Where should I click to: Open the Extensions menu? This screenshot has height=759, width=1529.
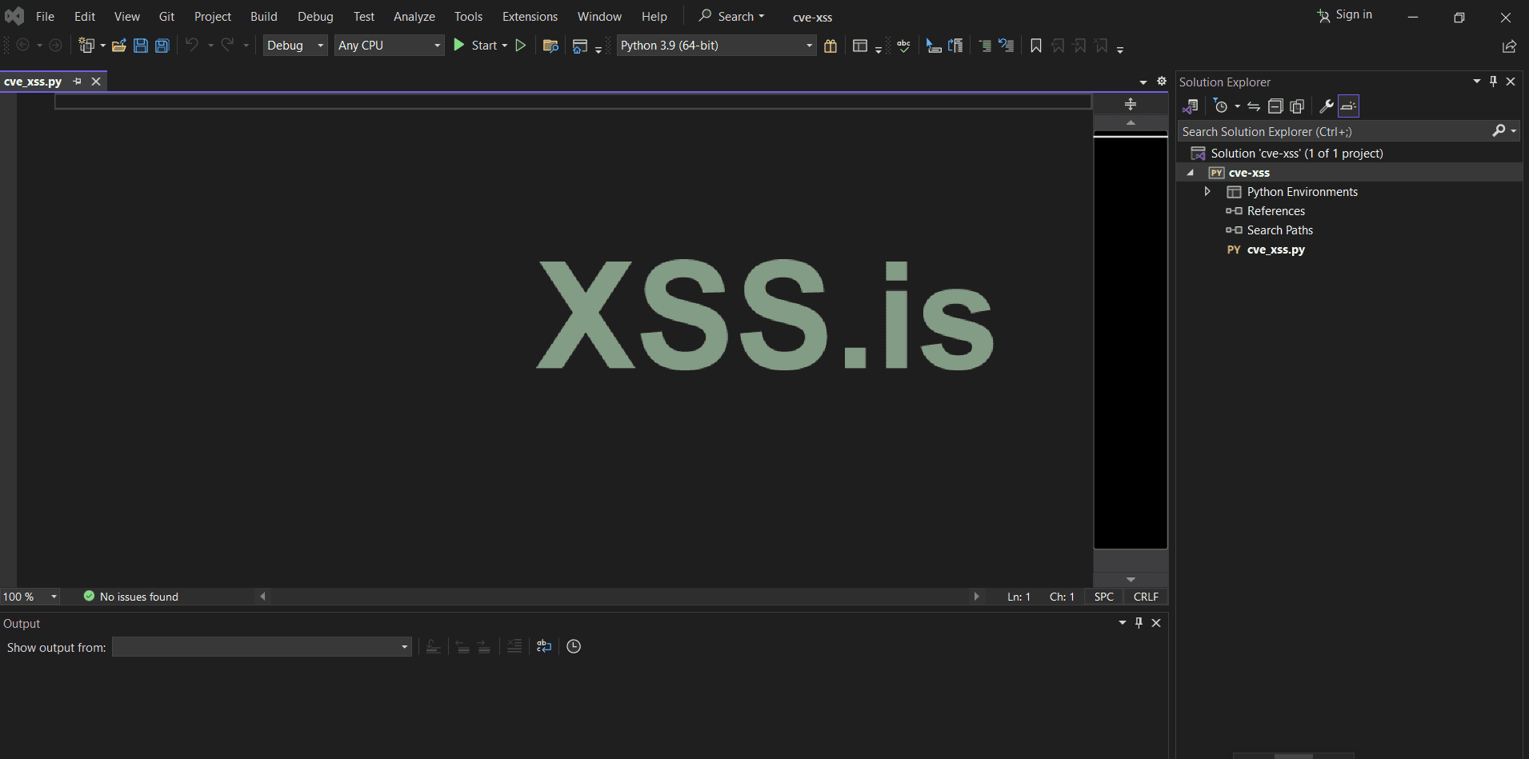click(530, 17)
